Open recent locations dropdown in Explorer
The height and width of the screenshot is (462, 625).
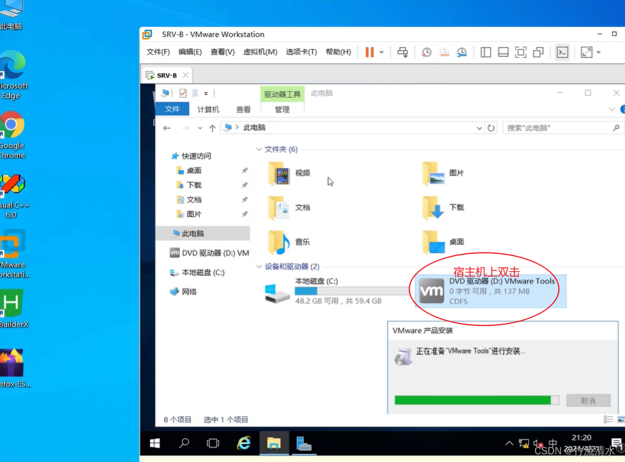(200, 128)
